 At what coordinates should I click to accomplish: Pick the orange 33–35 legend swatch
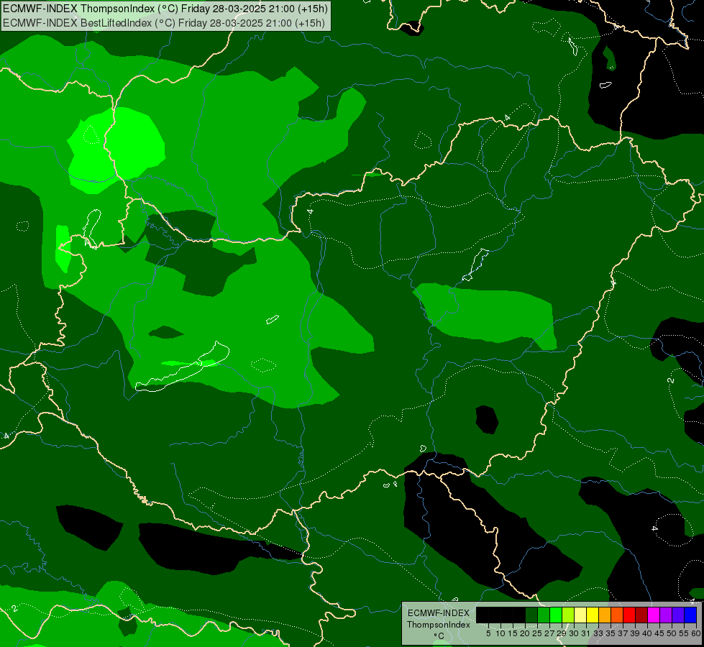point(605,615)
